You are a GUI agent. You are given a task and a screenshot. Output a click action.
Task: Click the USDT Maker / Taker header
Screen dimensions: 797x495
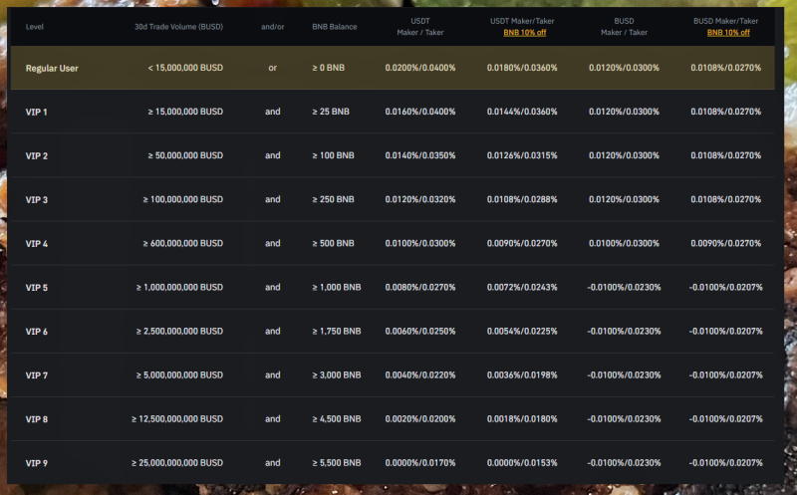point(420,27)
